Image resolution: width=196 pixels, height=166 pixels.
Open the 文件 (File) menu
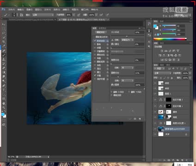tap(12, 10)
